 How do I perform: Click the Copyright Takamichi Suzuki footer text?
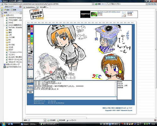(119, 111)
